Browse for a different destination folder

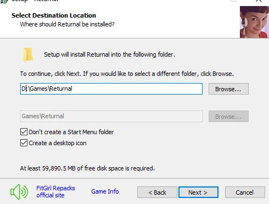(228, 89)
